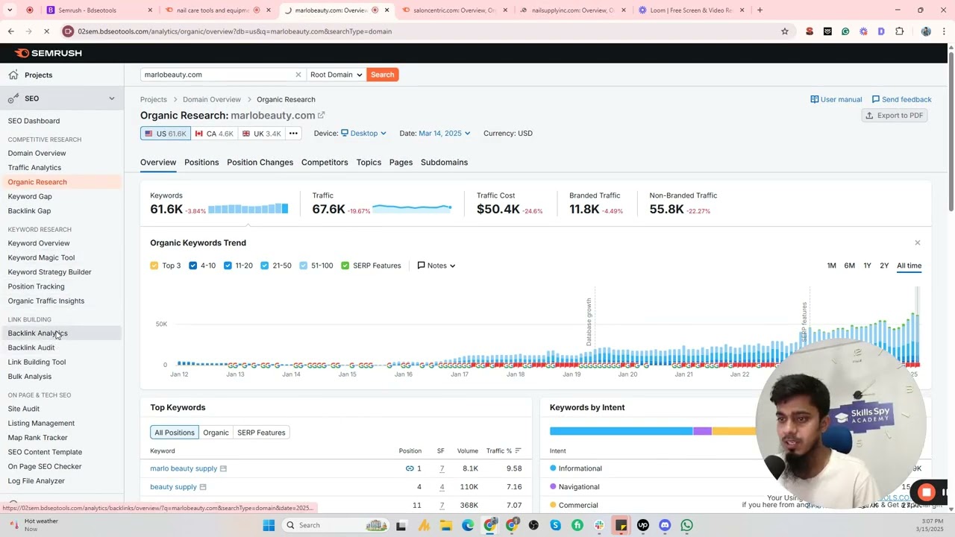The image size is (955, 537).
Task: Sort table by Traffic % filter icon
Action: click(x=518, y=450)
